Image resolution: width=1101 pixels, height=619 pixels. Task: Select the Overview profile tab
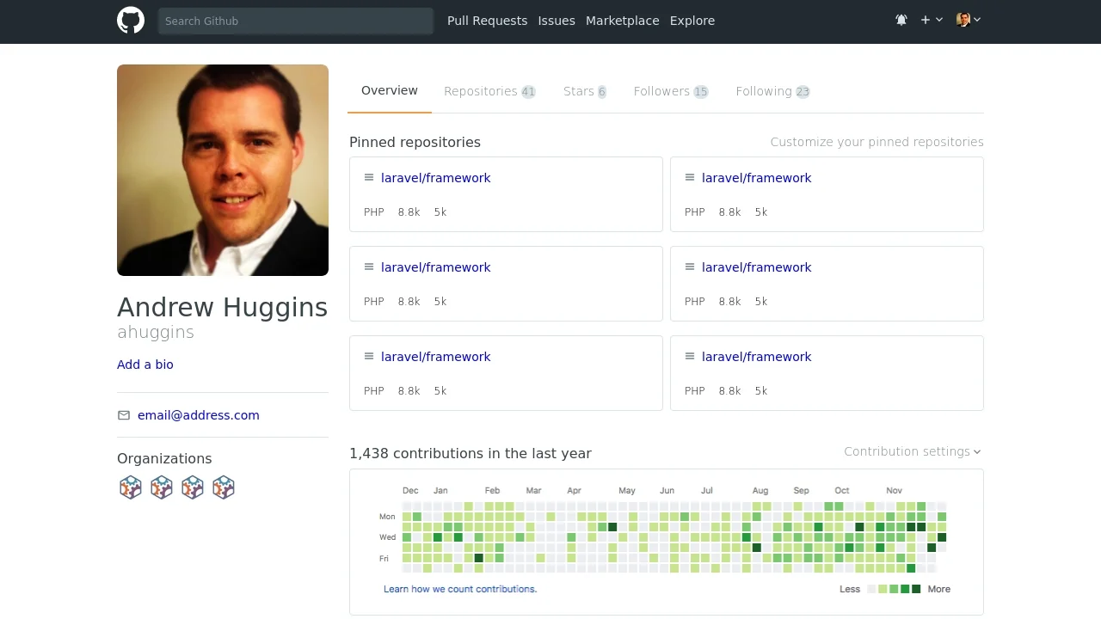click(x=390, y=91)
